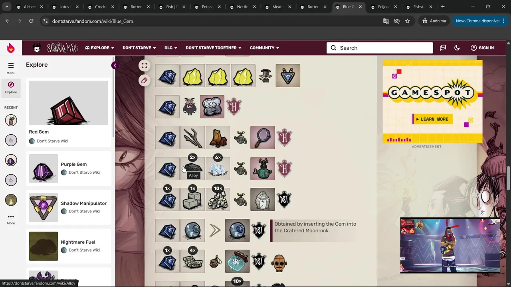511x287 pixels.
Task: Open the Shadow Manipulator article link
Action: coord(83,203)
